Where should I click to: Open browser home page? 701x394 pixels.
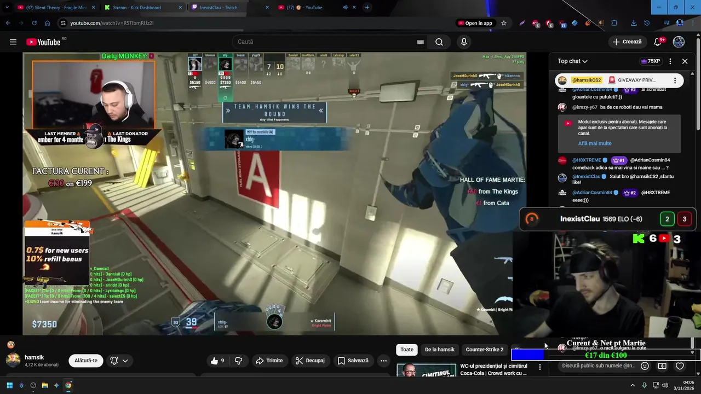coord(48,23)
